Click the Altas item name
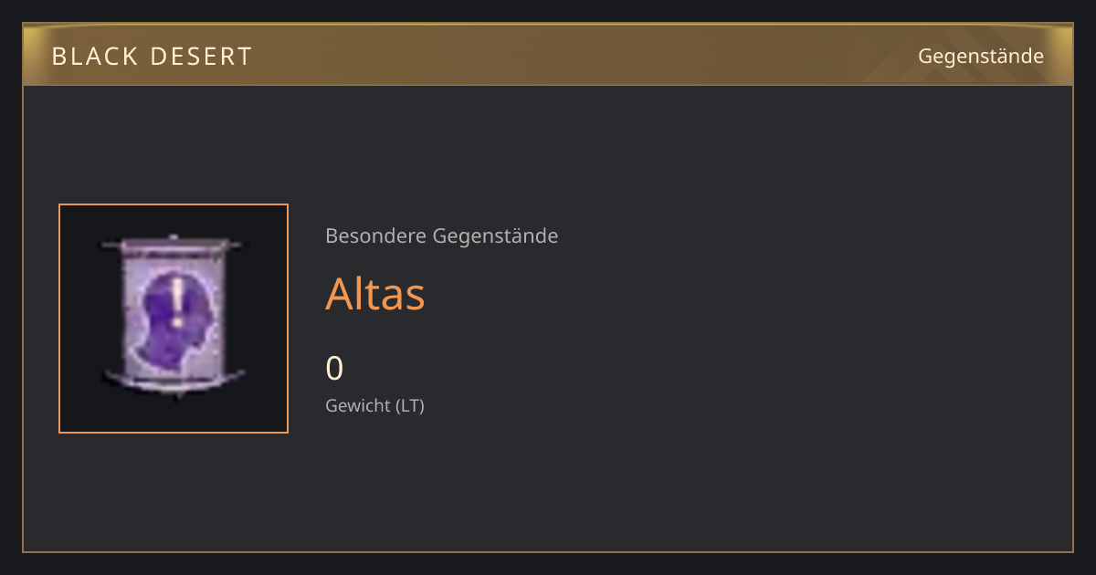 click(x=375, y=294)
